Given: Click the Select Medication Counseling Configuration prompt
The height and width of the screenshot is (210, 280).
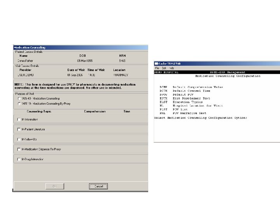Looking at the screenshot, I should click(x=201, y=118).
